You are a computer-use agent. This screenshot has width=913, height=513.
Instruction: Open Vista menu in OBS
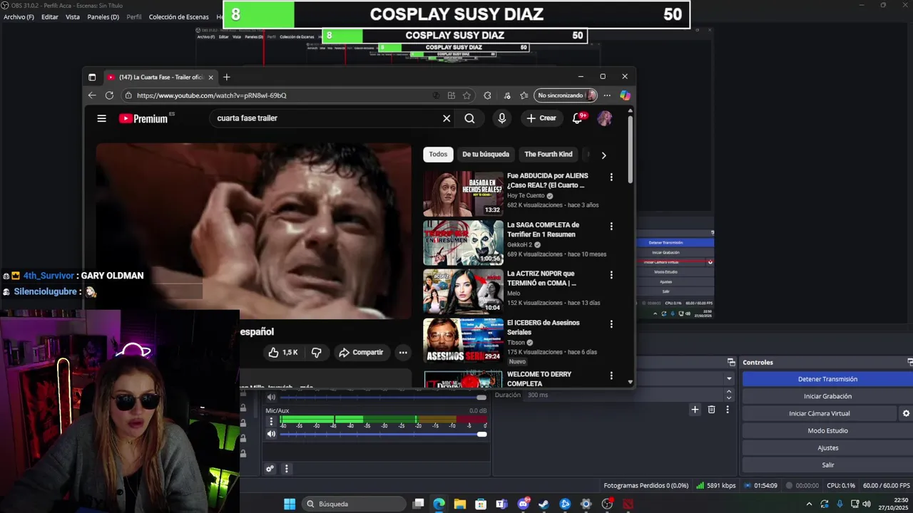73,16
